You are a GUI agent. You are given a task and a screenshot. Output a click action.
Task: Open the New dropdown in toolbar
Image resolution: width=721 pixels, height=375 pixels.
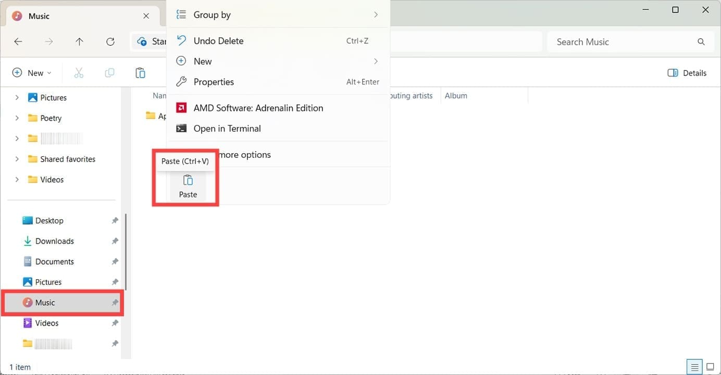[32, 73]
